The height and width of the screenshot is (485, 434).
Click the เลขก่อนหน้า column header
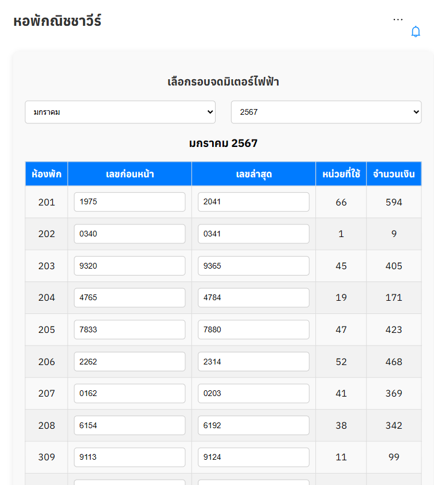(x=130, y=174)
